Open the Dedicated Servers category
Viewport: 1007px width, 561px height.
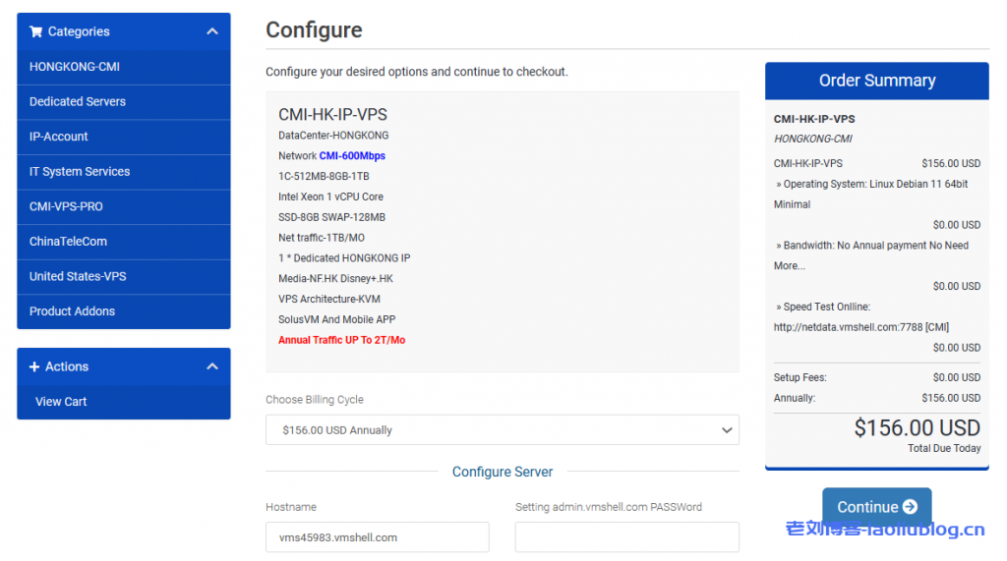pyautogui.click(x=78, y=101)
